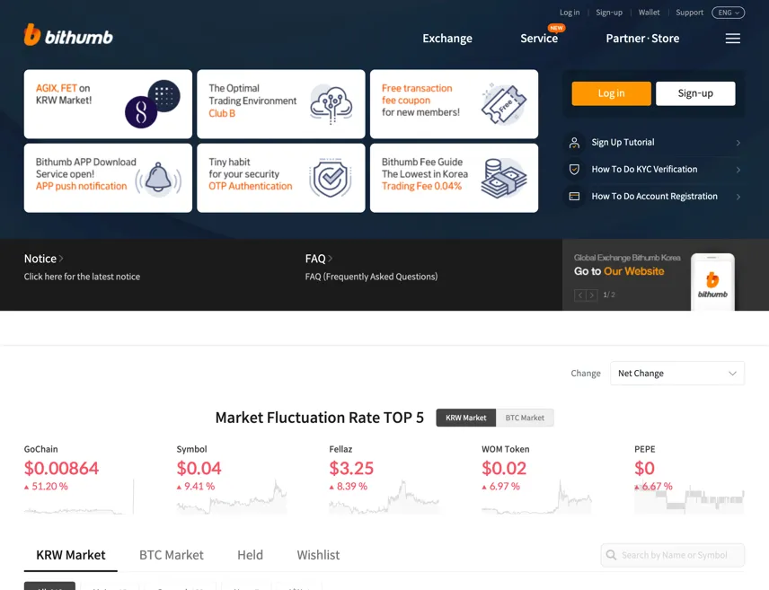Open the Partner·Store menu
This screenshot has height=590, width=769.
pos(642,39)
